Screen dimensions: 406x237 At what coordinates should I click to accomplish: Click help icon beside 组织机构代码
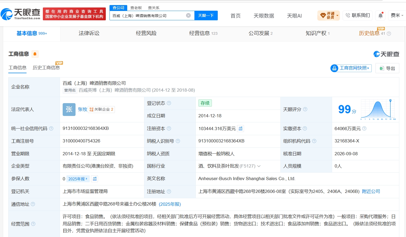point(314,141)
